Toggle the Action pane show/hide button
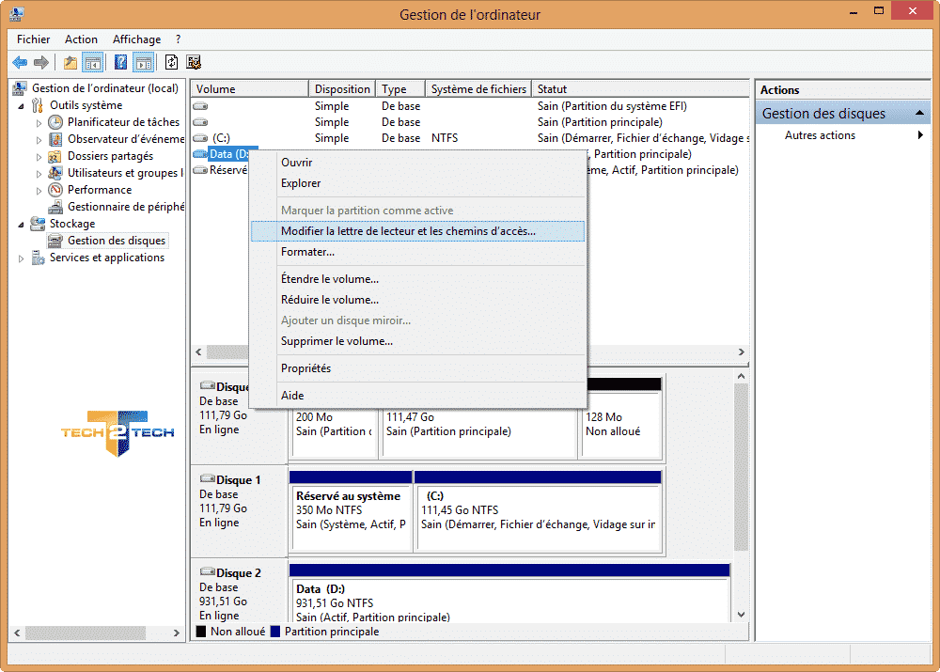This screenshot has height=672, width=940. click(143, 63)
